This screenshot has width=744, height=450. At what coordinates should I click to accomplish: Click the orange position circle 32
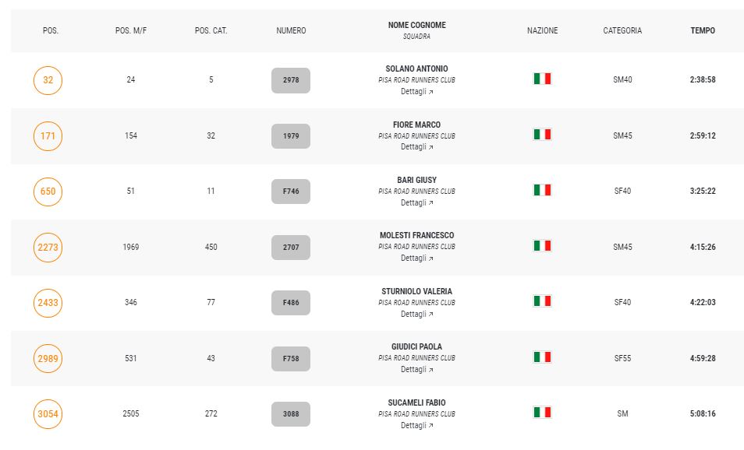48,80
